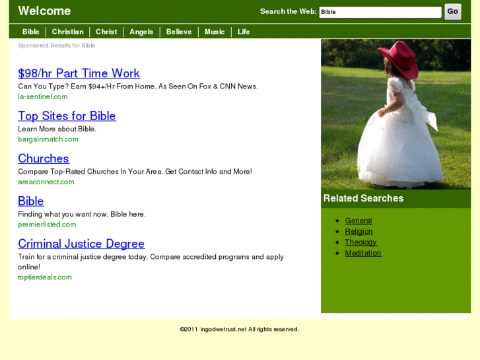The image size is (480, 360).
Task: Visit premierlisted.com URL link
Action: click(x=47, y=225)
